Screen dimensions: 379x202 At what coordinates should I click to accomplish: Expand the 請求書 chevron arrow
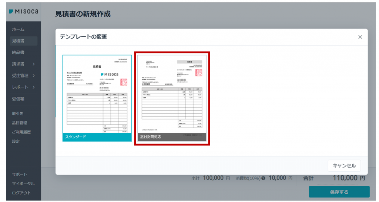[x=34, y=64]
